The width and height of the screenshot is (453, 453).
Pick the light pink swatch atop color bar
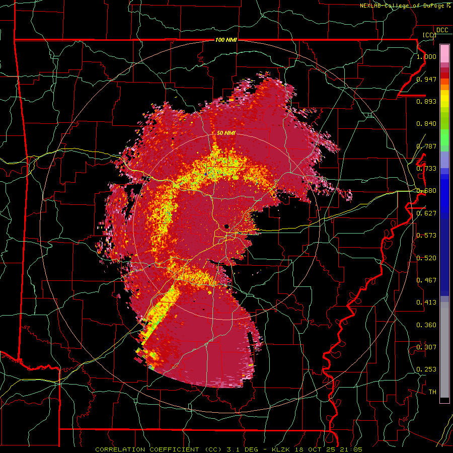tap(444, 53)
